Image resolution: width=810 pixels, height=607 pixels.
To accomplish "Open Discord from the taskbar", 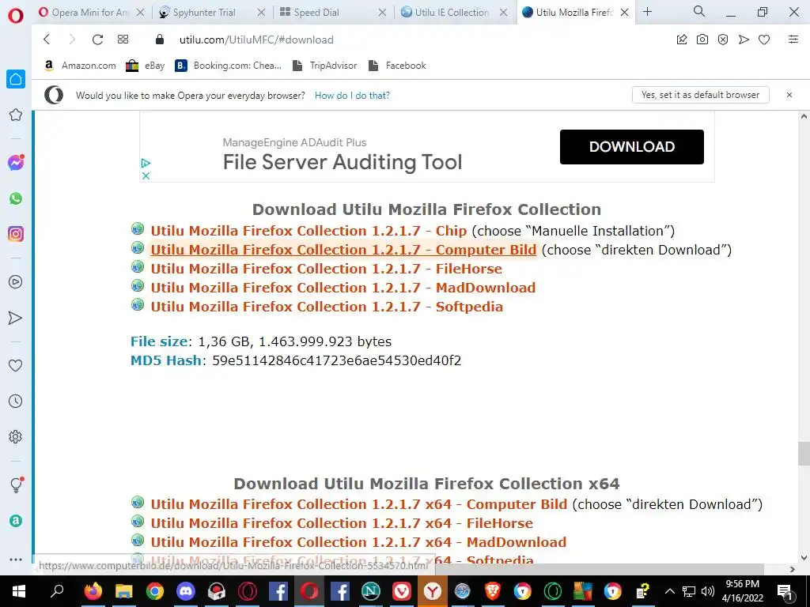I will pyautogui.click(x=185, y=591).
